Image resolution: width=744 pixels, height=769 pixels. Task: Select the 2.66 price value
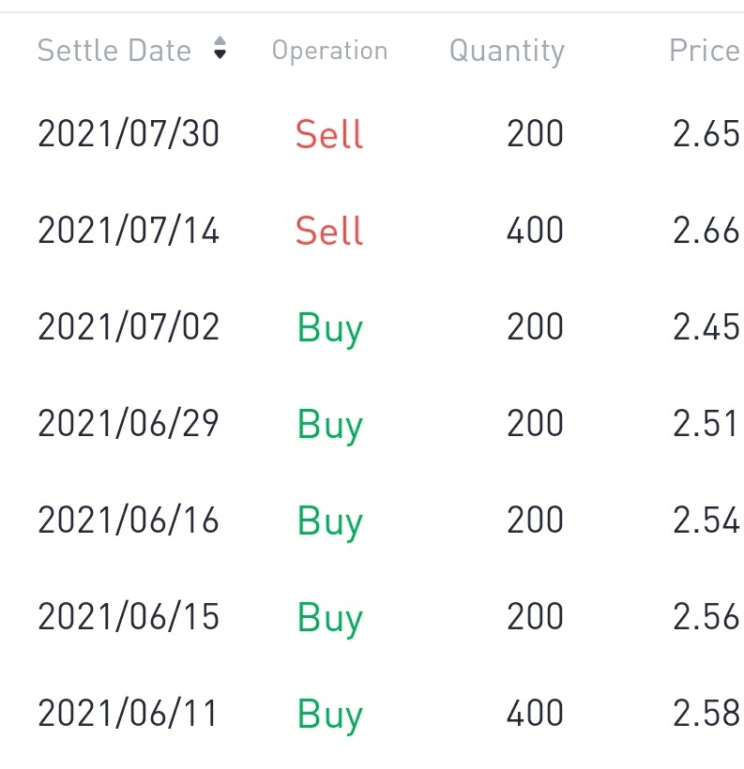(706, 231)
